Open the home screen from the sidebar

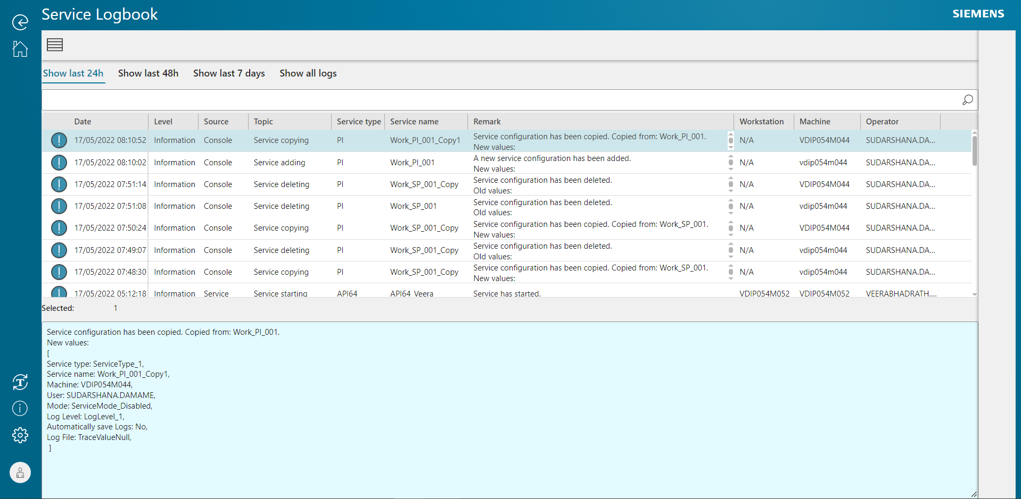pos(20,49)
